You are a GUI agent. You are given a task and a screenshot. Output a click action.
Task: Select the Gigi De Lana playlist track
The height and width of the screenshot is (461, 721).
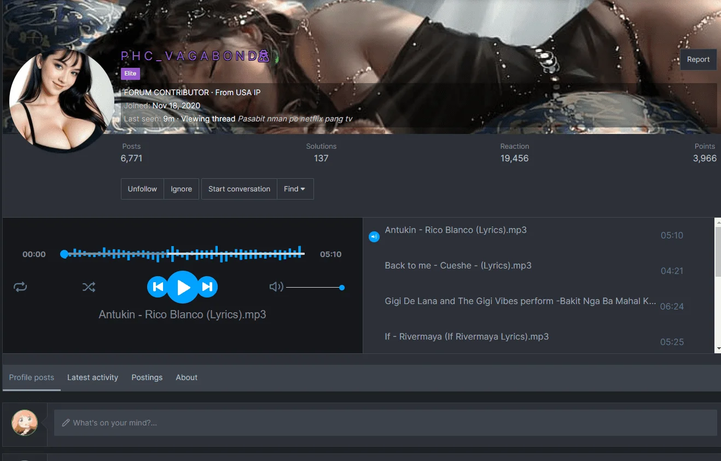click(x=520, y=301)
